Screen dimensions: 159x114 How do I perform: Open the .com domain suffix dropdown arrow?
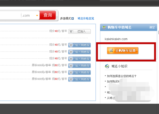[x=37, y=15]
